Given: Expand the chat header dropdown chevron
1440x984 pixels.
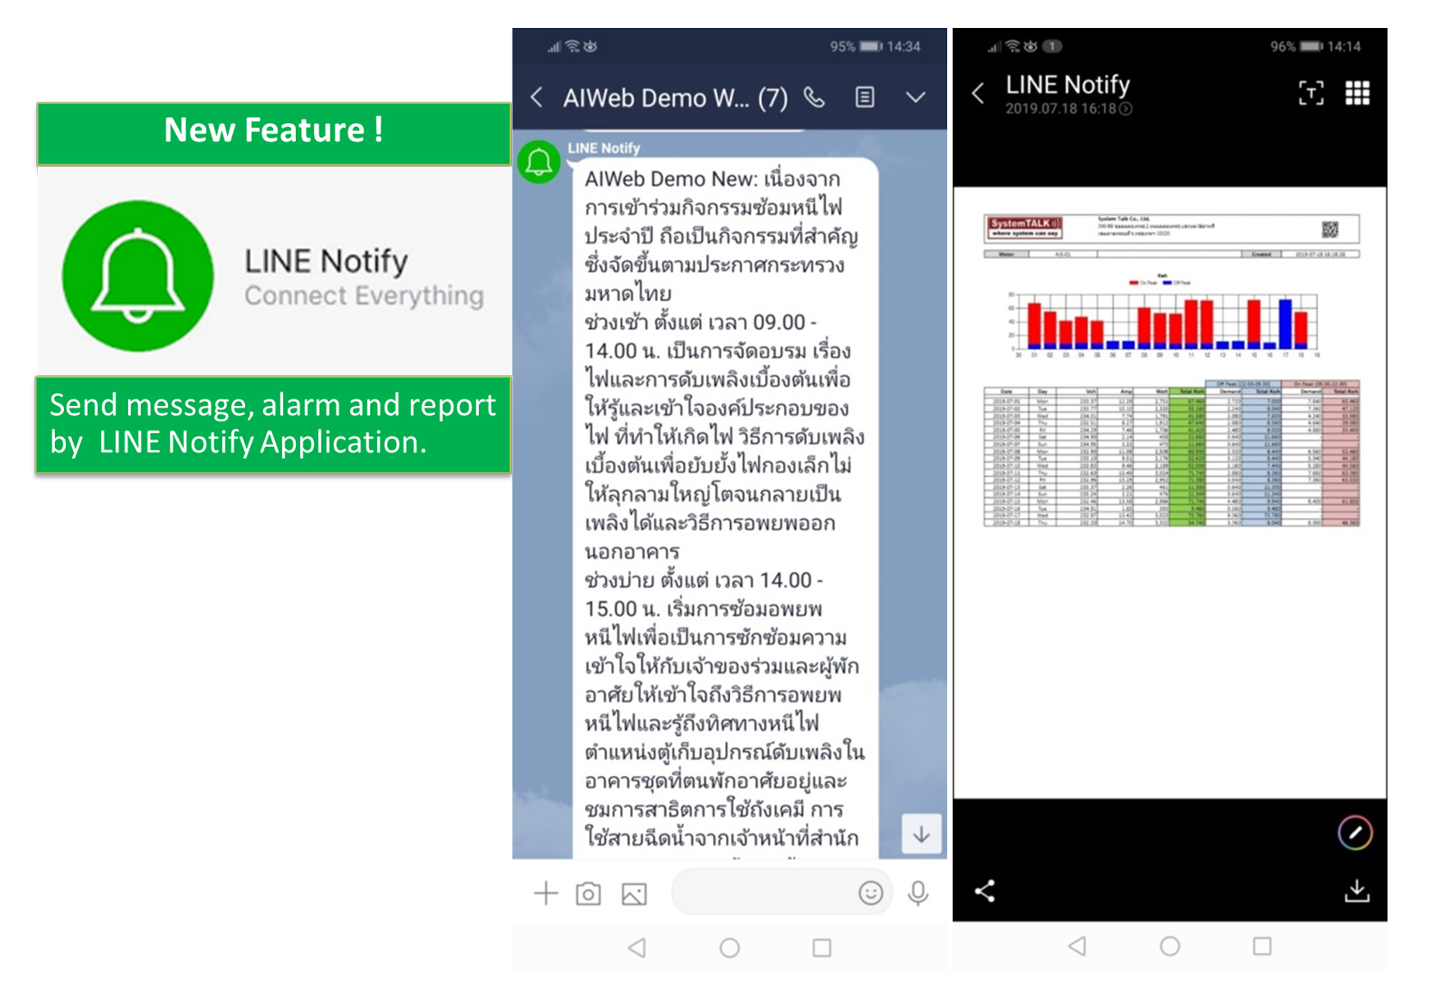Looking at the screenshot, I should 915,98.
